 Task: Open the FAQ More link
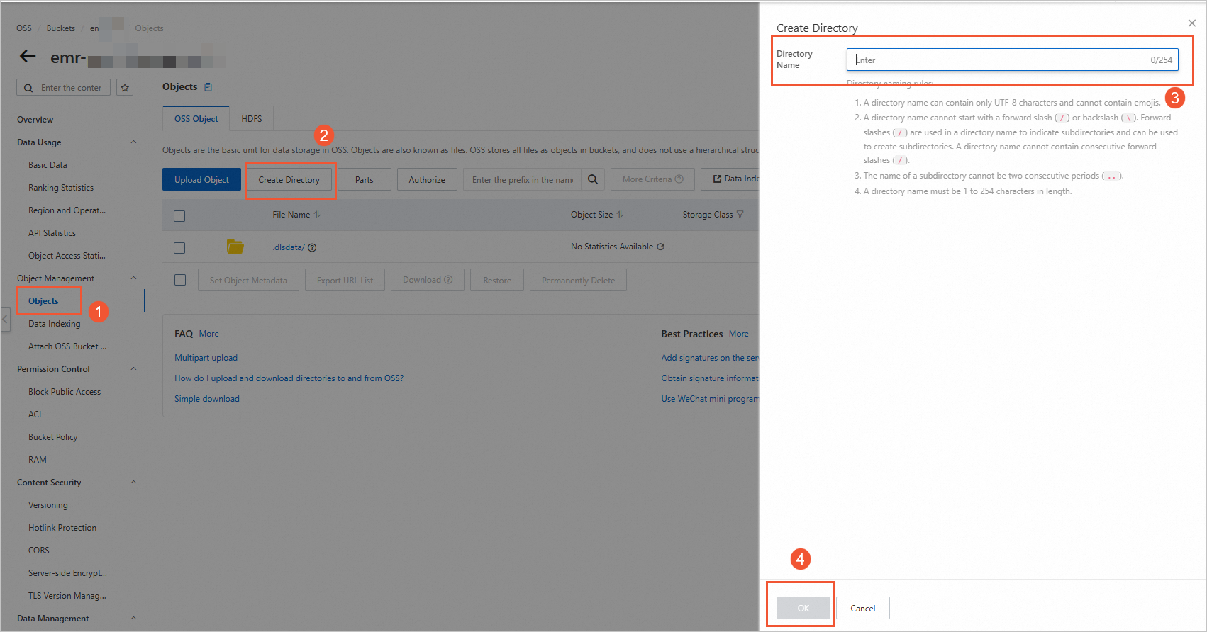208,334
